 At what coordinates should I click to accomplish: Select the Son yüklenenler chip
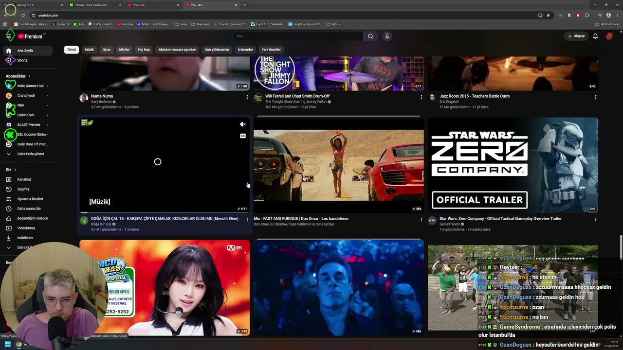pyautogui.click(x=217, y=50)
